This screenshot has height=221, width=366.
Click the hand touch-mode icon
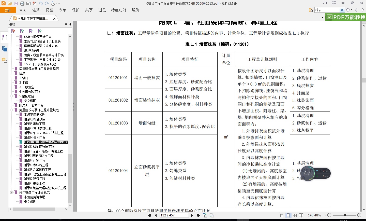tap(53, 4)
